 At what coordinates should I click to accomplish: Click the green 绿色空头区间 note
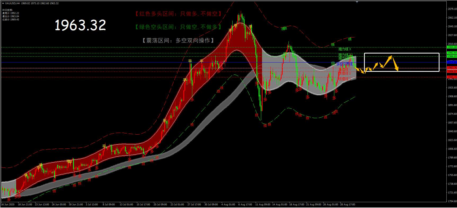click(x=178, y=27)
